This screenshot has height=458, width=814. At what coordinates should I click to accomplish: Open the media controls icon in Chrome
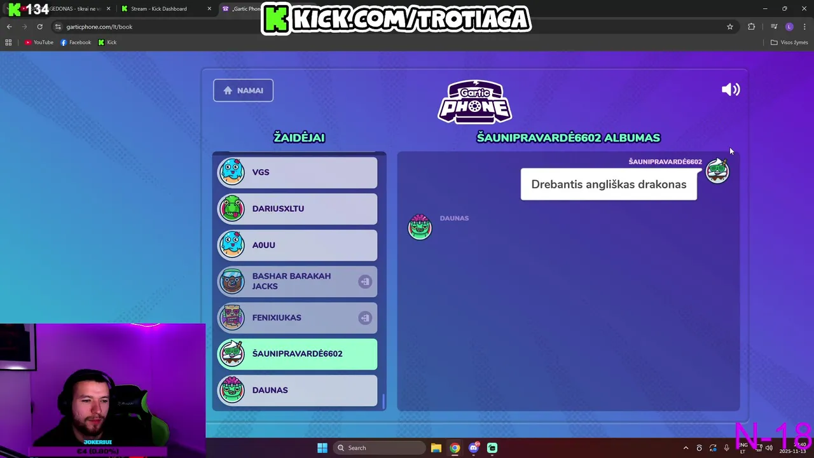coord(774,27)
